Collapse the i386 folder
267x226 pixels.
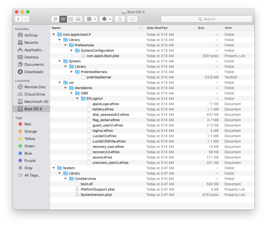71,93
